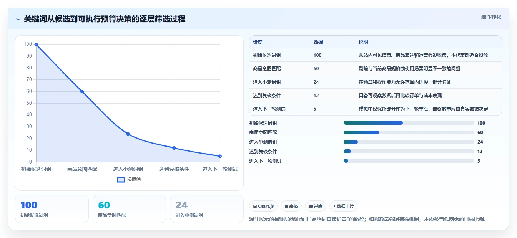The image size is (517, 238).
Task: Toggle the 指标值 legend swatch under the chart
Action: (121, 179)
